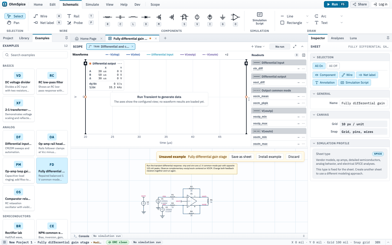This screenshot has width=392, height=245.
Task: Click cursor B marker on scope
Action: (x=246, y=63)
